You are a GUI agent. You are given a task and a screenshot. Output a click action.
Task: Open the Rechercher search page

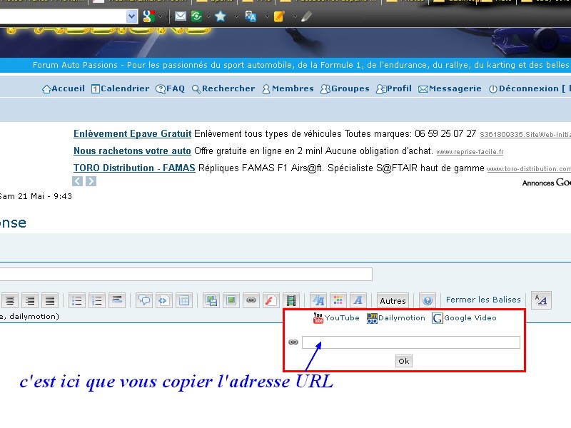click(223, 88)
